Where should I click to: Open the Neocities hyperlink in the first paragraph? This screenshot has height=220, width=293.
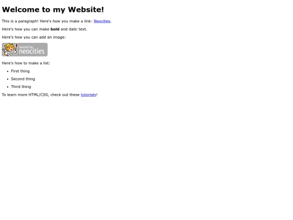(102, 21)
